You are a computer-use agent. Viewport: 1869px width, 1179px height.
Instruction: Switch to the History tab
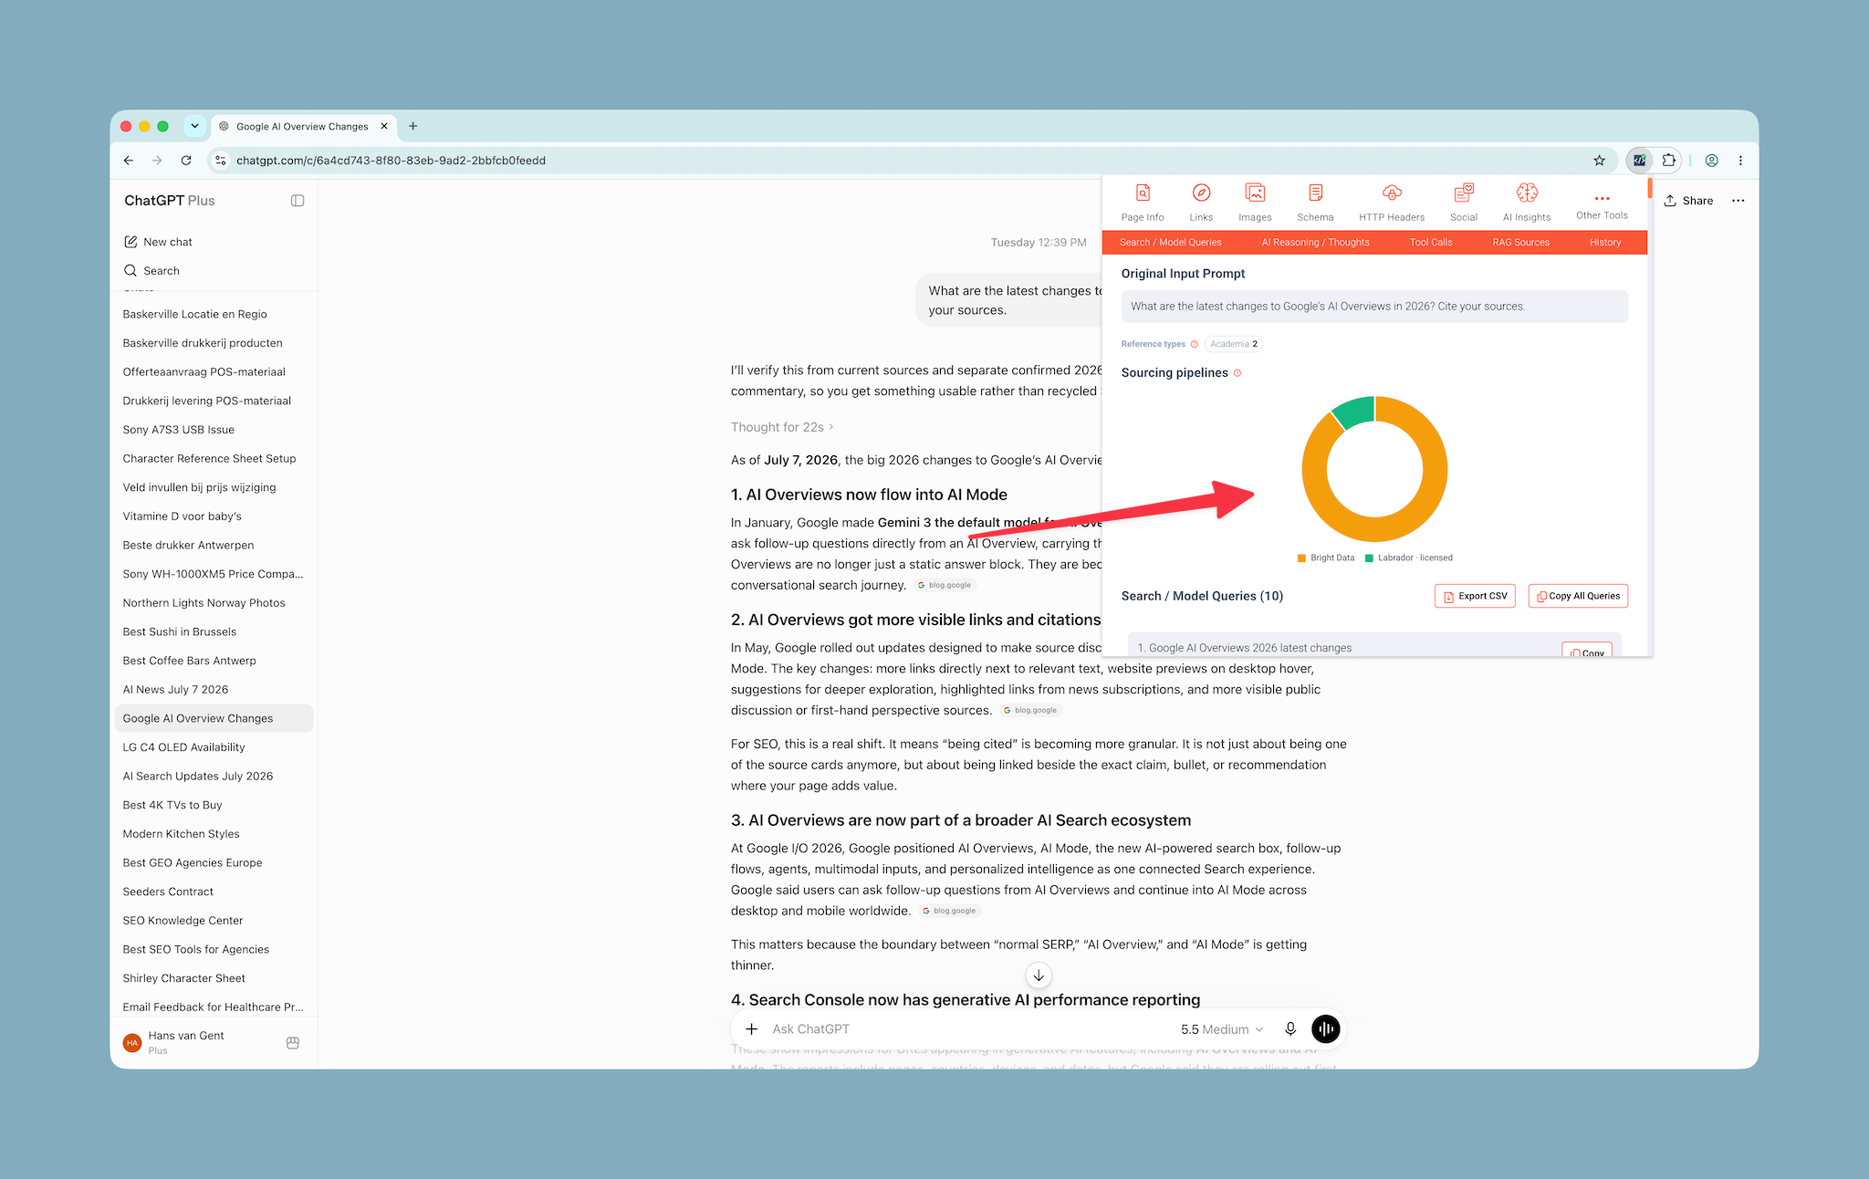(1604, 243)
